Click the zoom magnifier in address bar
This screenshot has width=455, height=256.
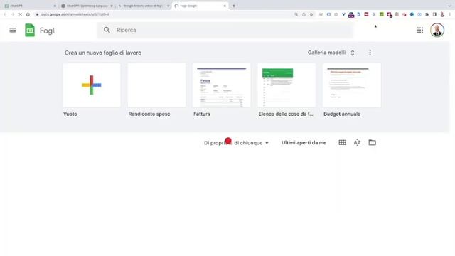(296, 14)
